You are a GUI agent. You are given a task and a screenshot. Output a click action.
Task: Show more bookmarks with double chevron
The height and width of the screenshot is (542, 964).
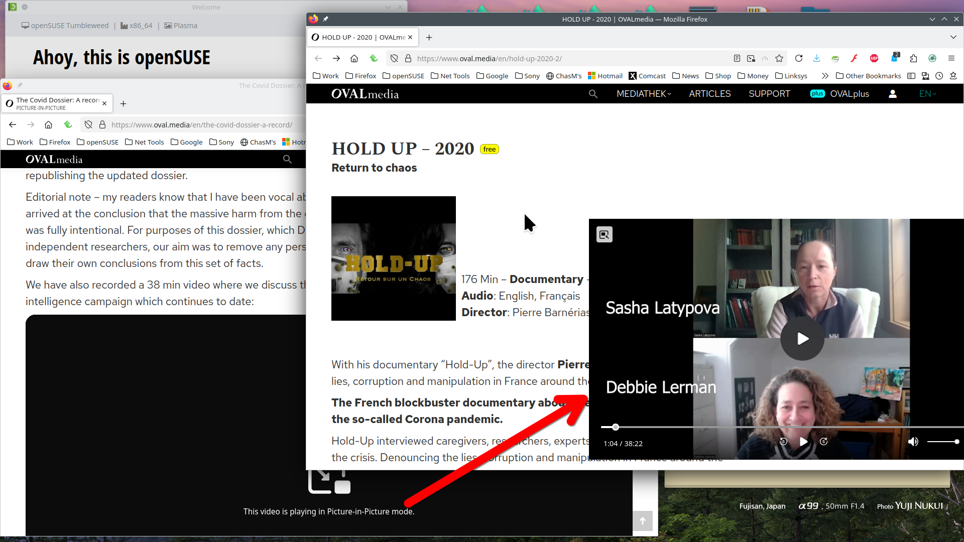point(825,76)
